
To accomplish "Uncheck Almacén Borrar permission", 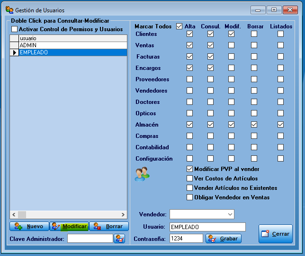I will pyautogui.click(x=254, y=125).
